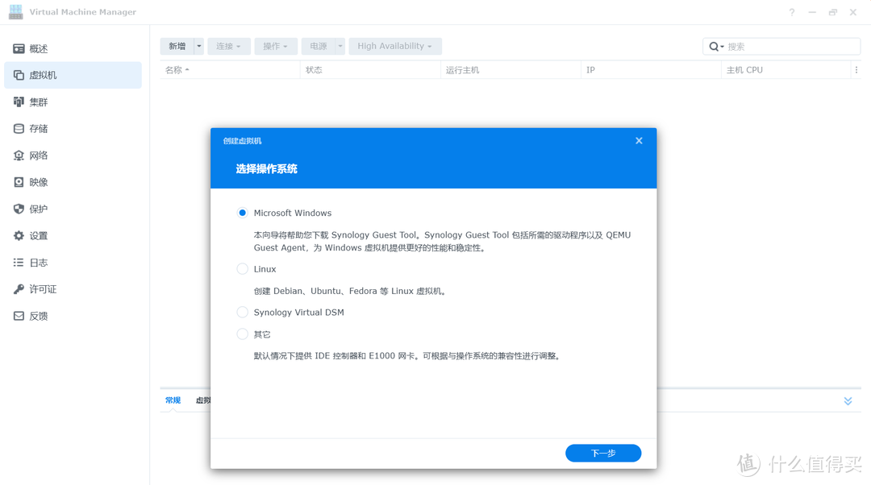This screenshot has width=871, height=485.
Task: Close the 创建虚拟机 dialog
Action: click(639, 140)
